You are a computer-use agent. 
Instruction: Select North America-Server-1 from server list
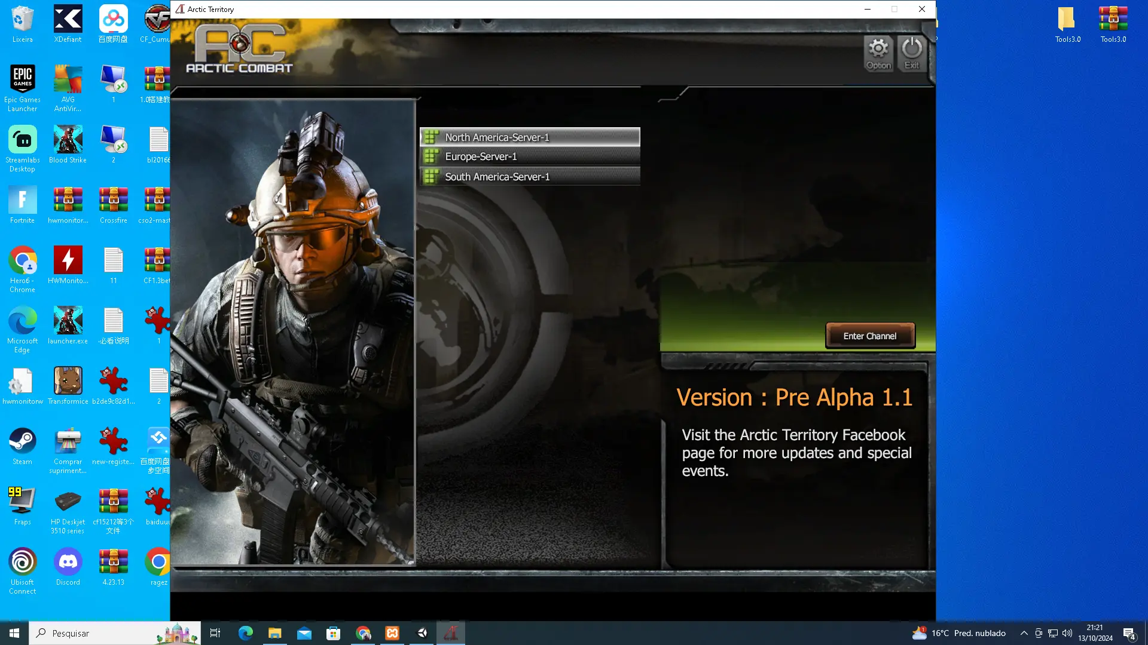[x=530, y=137]
